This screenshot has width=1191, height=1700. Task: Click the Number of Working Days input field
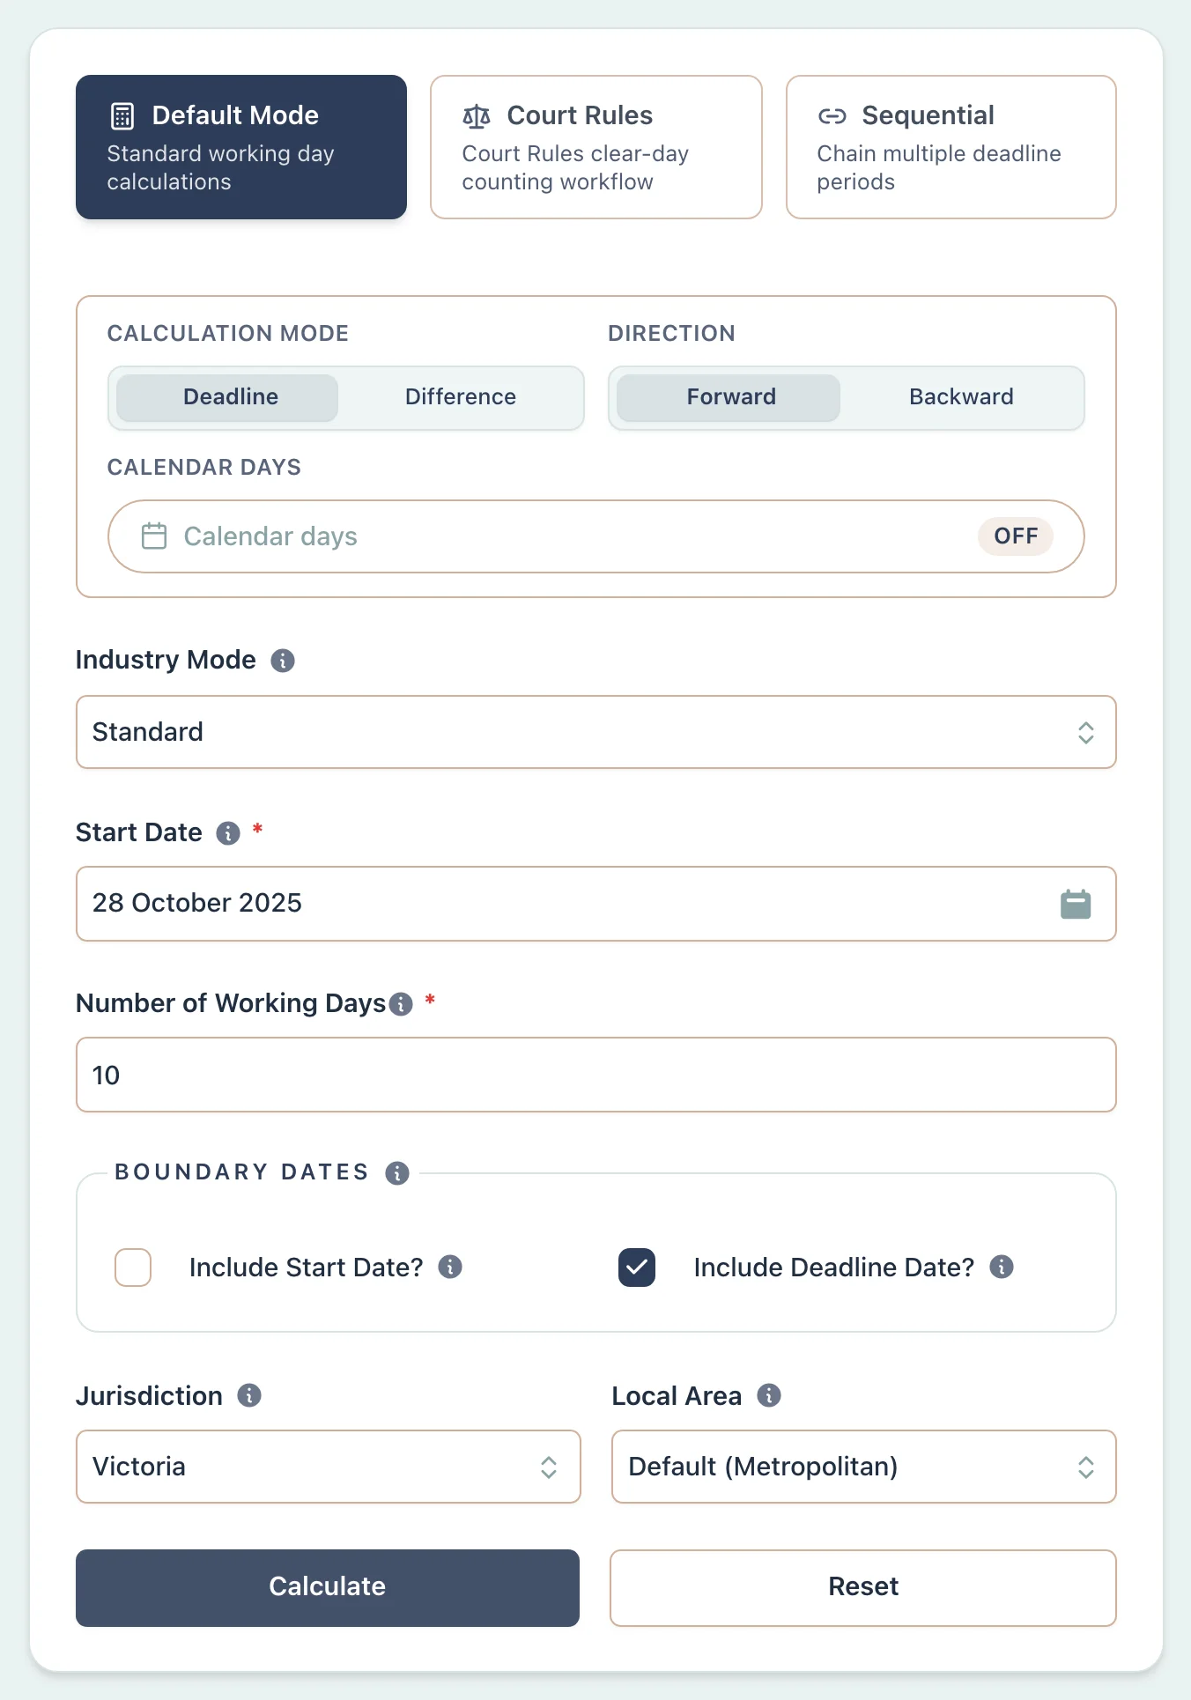595,1075
